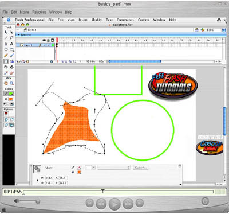Click the fast forward button
This screenshot has width=229, height=214.
tap(128, 203)
